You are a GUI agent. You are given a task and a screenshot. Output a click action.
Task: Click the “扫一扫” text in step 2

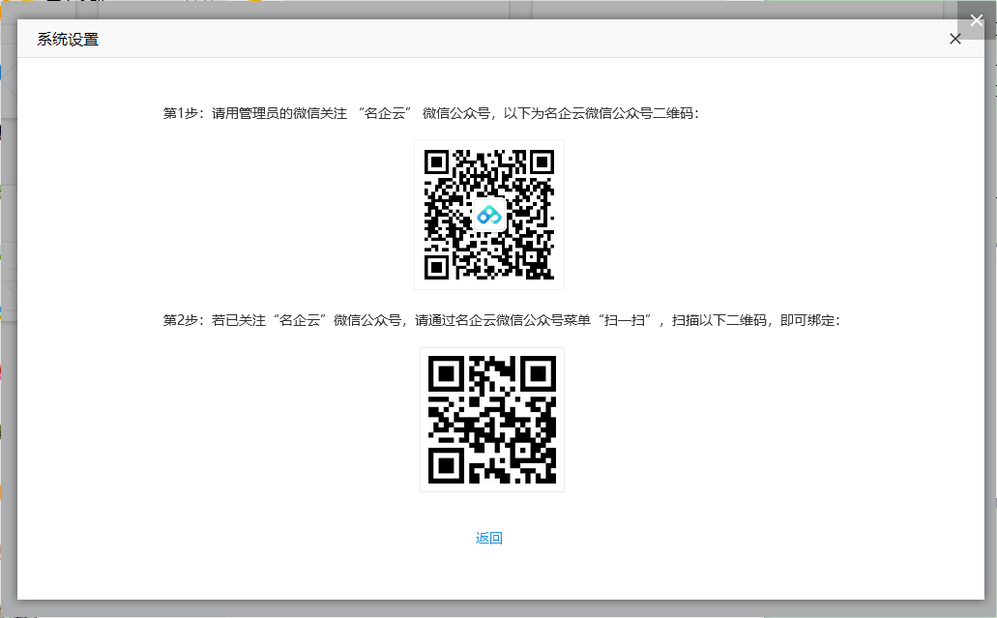(x=629, y=320)
